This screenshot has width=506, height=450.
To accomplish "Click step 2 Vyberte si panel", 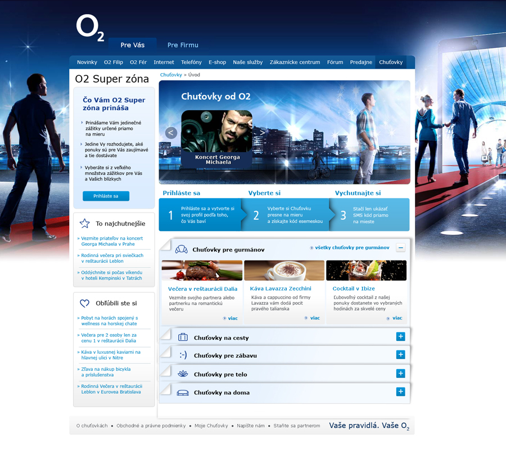I will (287, 215).
